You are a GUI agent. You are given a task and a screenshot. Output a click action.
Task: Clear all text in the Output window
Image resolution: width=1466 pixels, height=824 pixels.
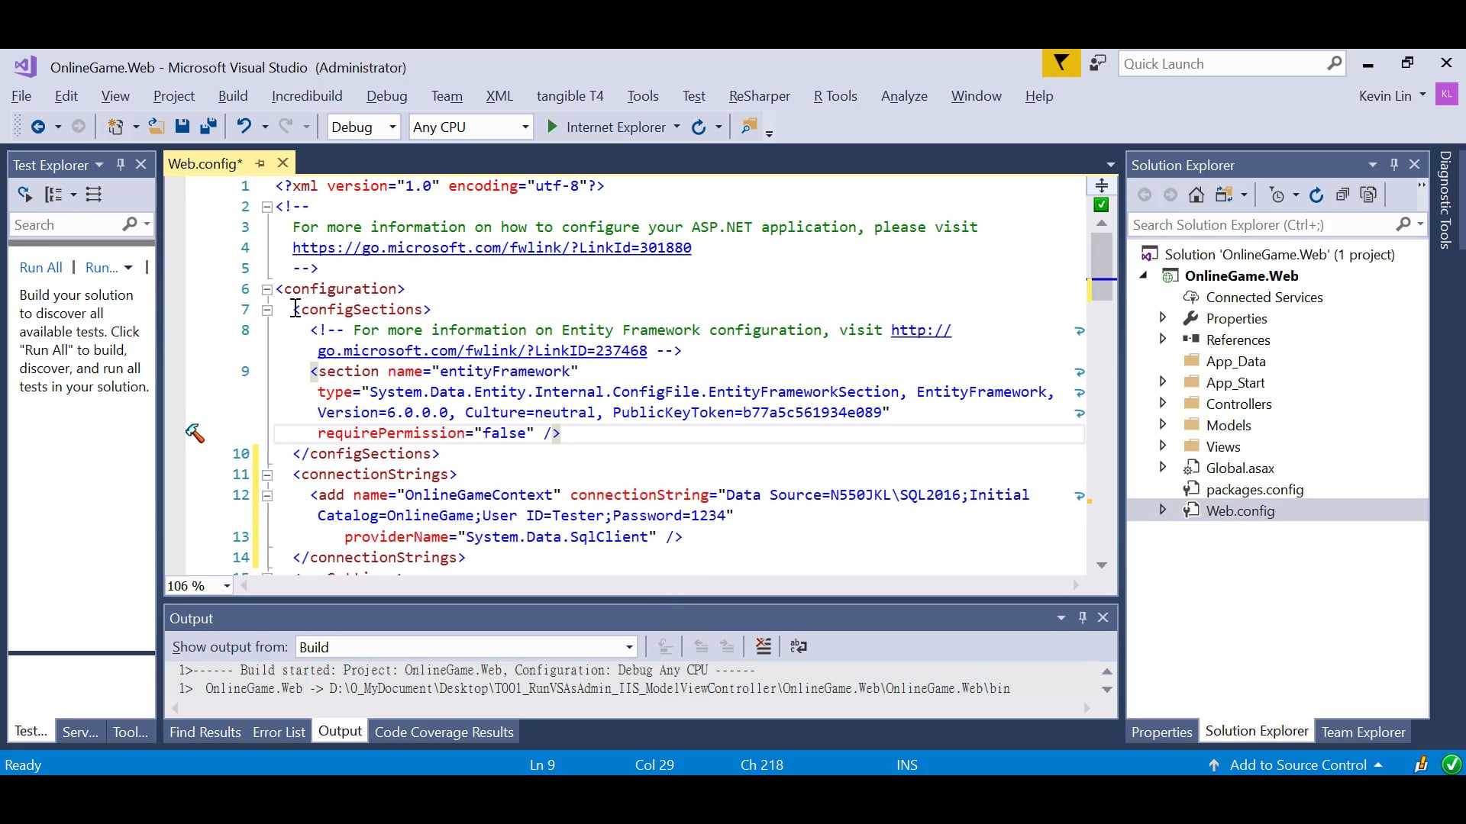(764, 646)
